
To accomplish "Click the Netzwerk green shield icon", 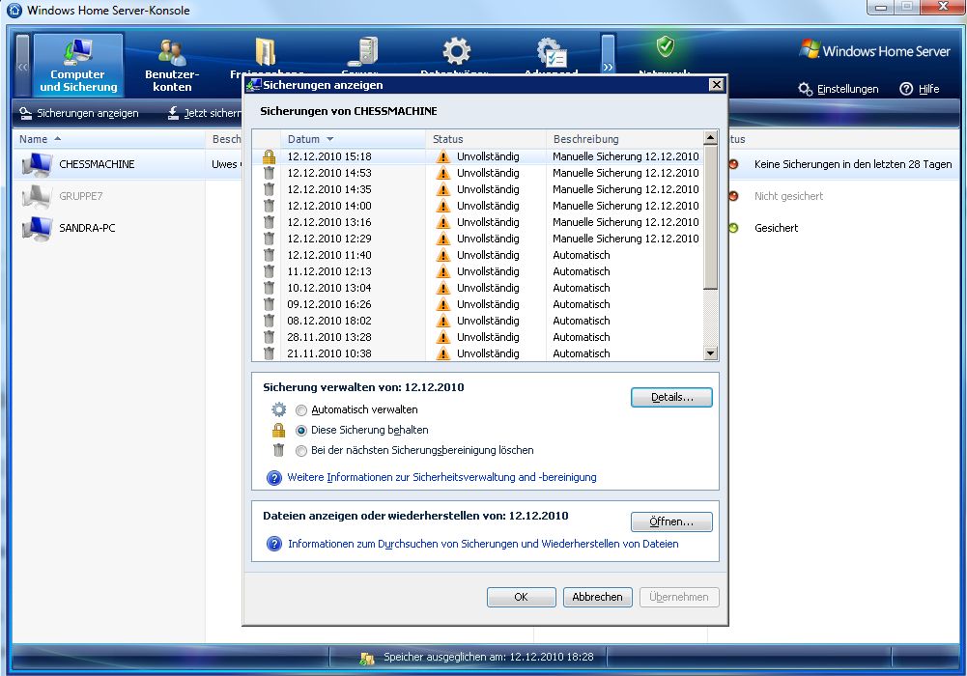I will coord(665,46).
